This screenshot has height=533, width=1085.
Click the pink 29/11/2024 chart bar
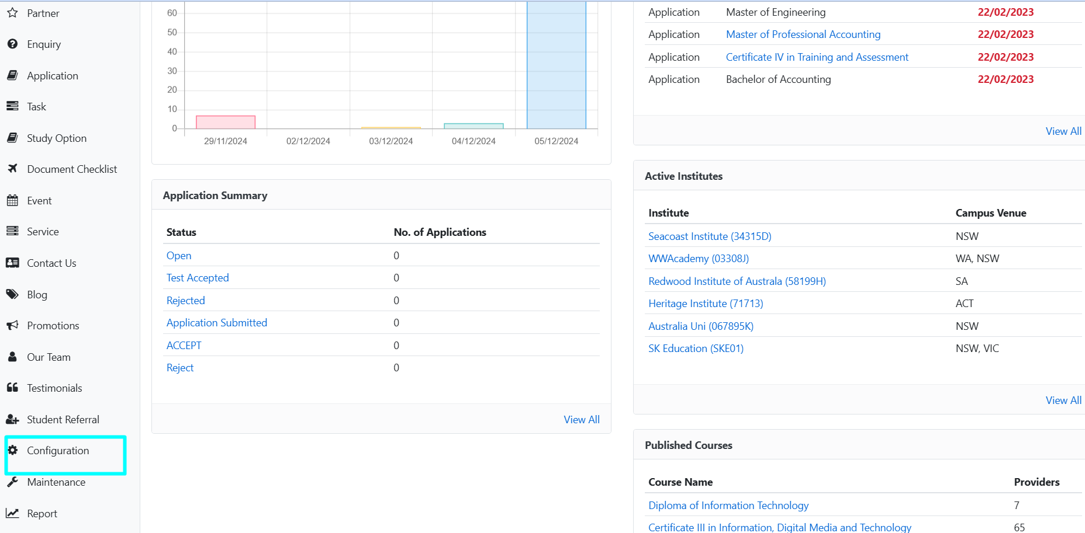225,122
